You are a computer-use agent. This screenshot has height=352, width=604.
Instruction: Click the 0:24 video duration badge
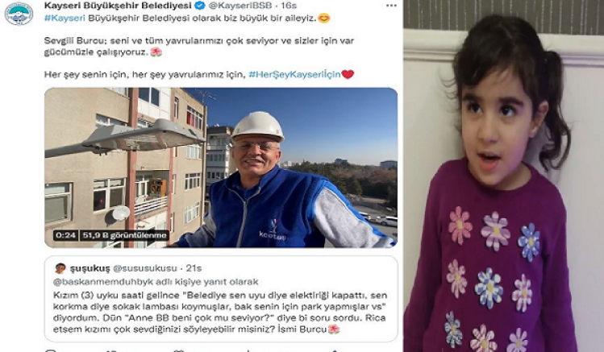(65, 235)
